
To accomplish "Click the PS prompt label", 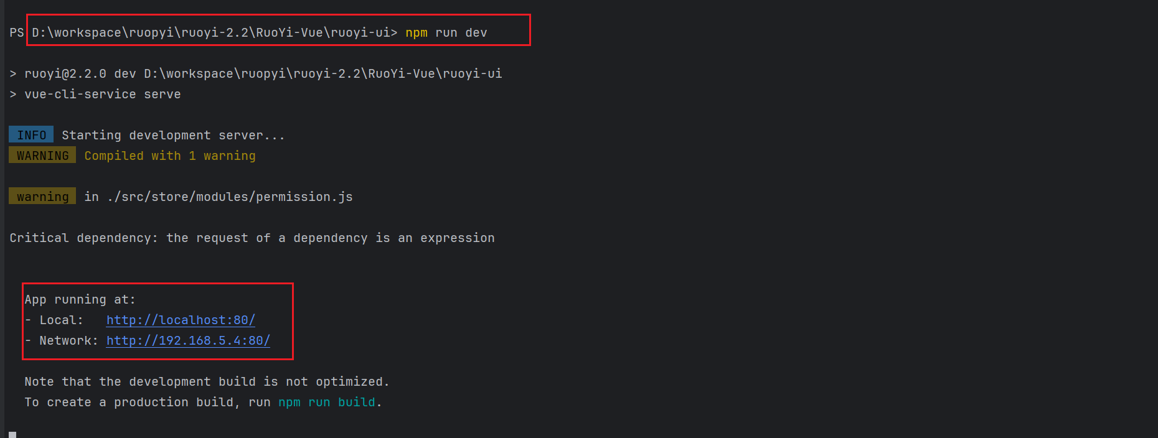I will point(17,32).
